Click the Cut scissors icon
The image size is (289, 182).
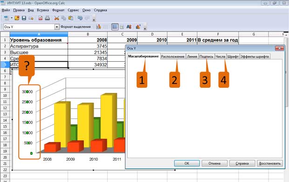pyautogui.click(x=56, y=18)
